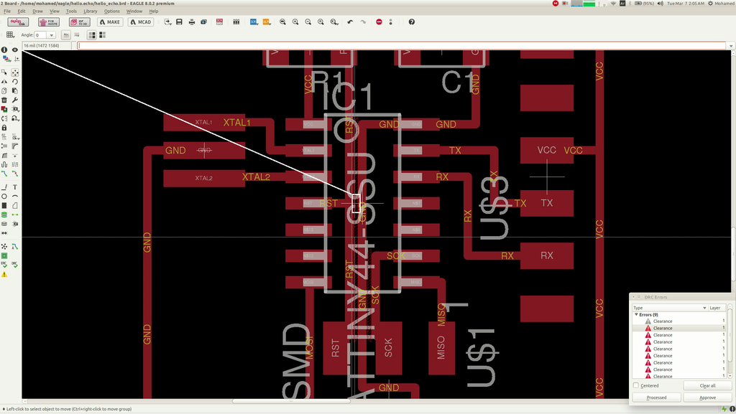Open the command line history dropdown
736x414 pixels.
coord(731,45)
